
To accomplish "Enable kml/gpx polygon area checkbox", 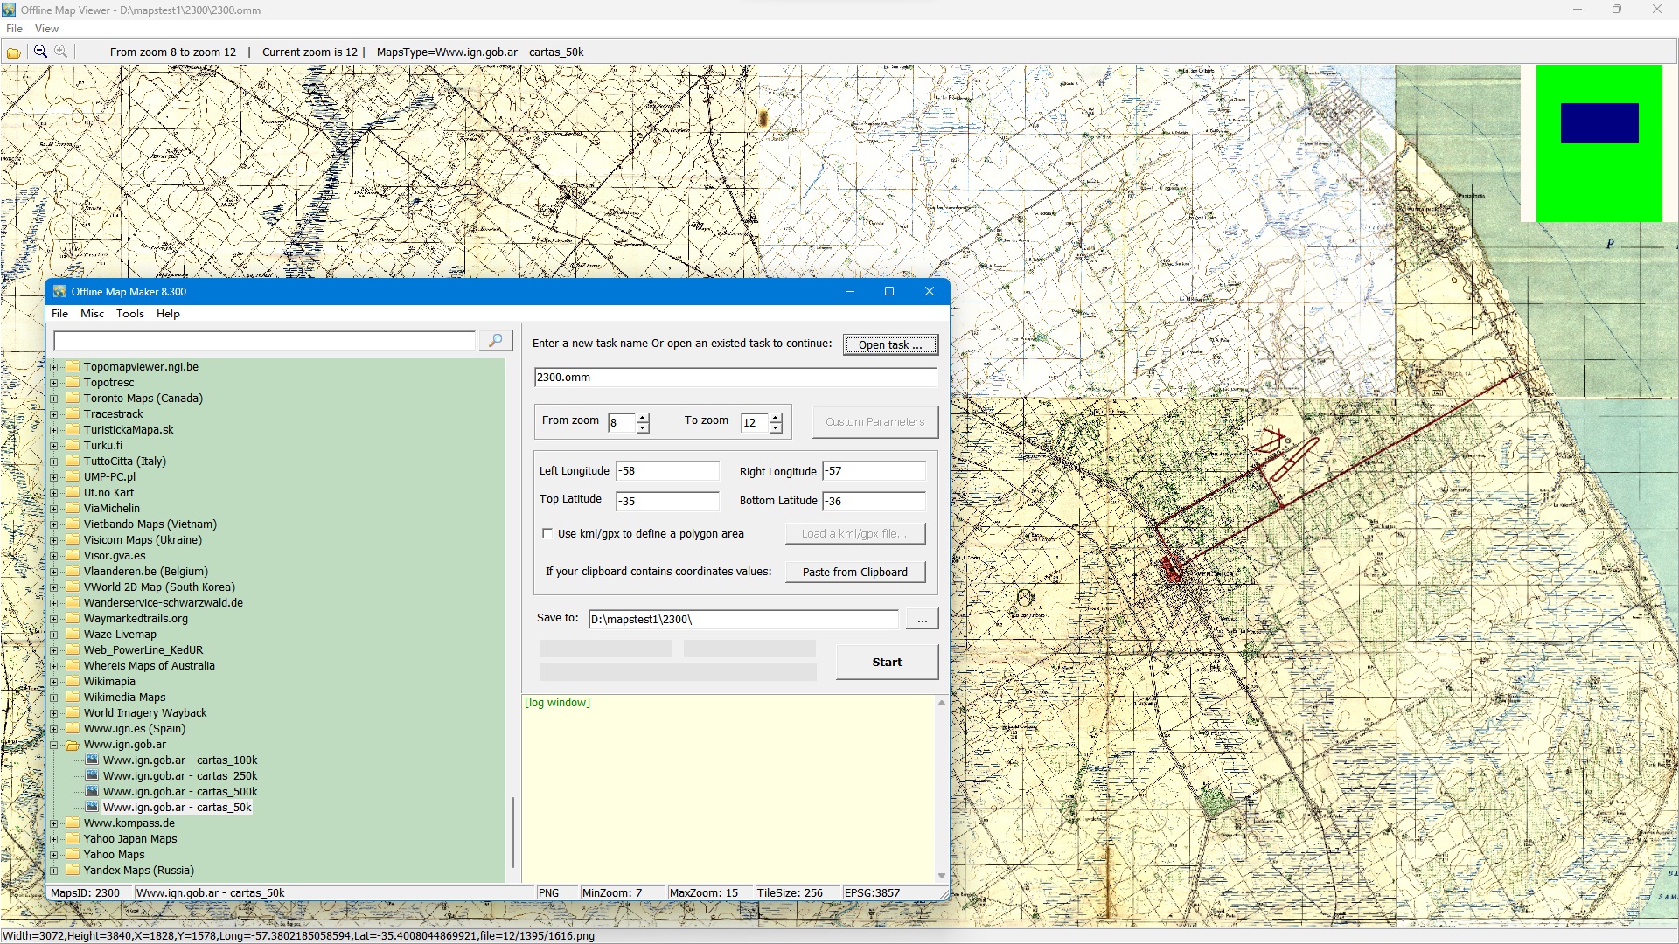I will click(x=548, y=534).
